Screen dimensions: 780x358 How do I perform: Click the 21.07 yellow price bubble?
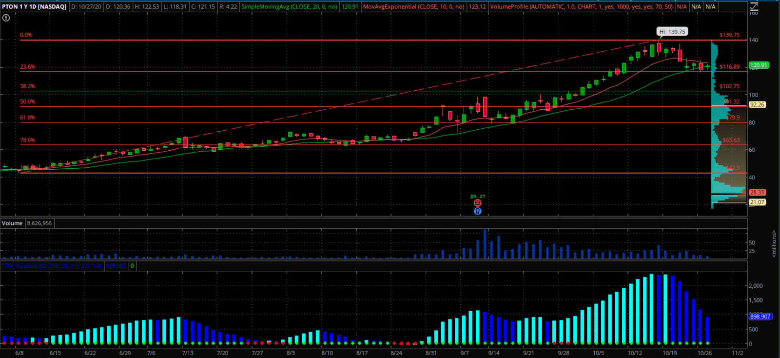[x=757, y=202]
